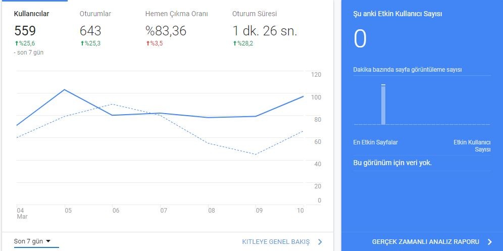Click the En Etkin Sayfalar column header
Image resolution: width=503 pixels, height=251 pixels.
pos(375,142)
